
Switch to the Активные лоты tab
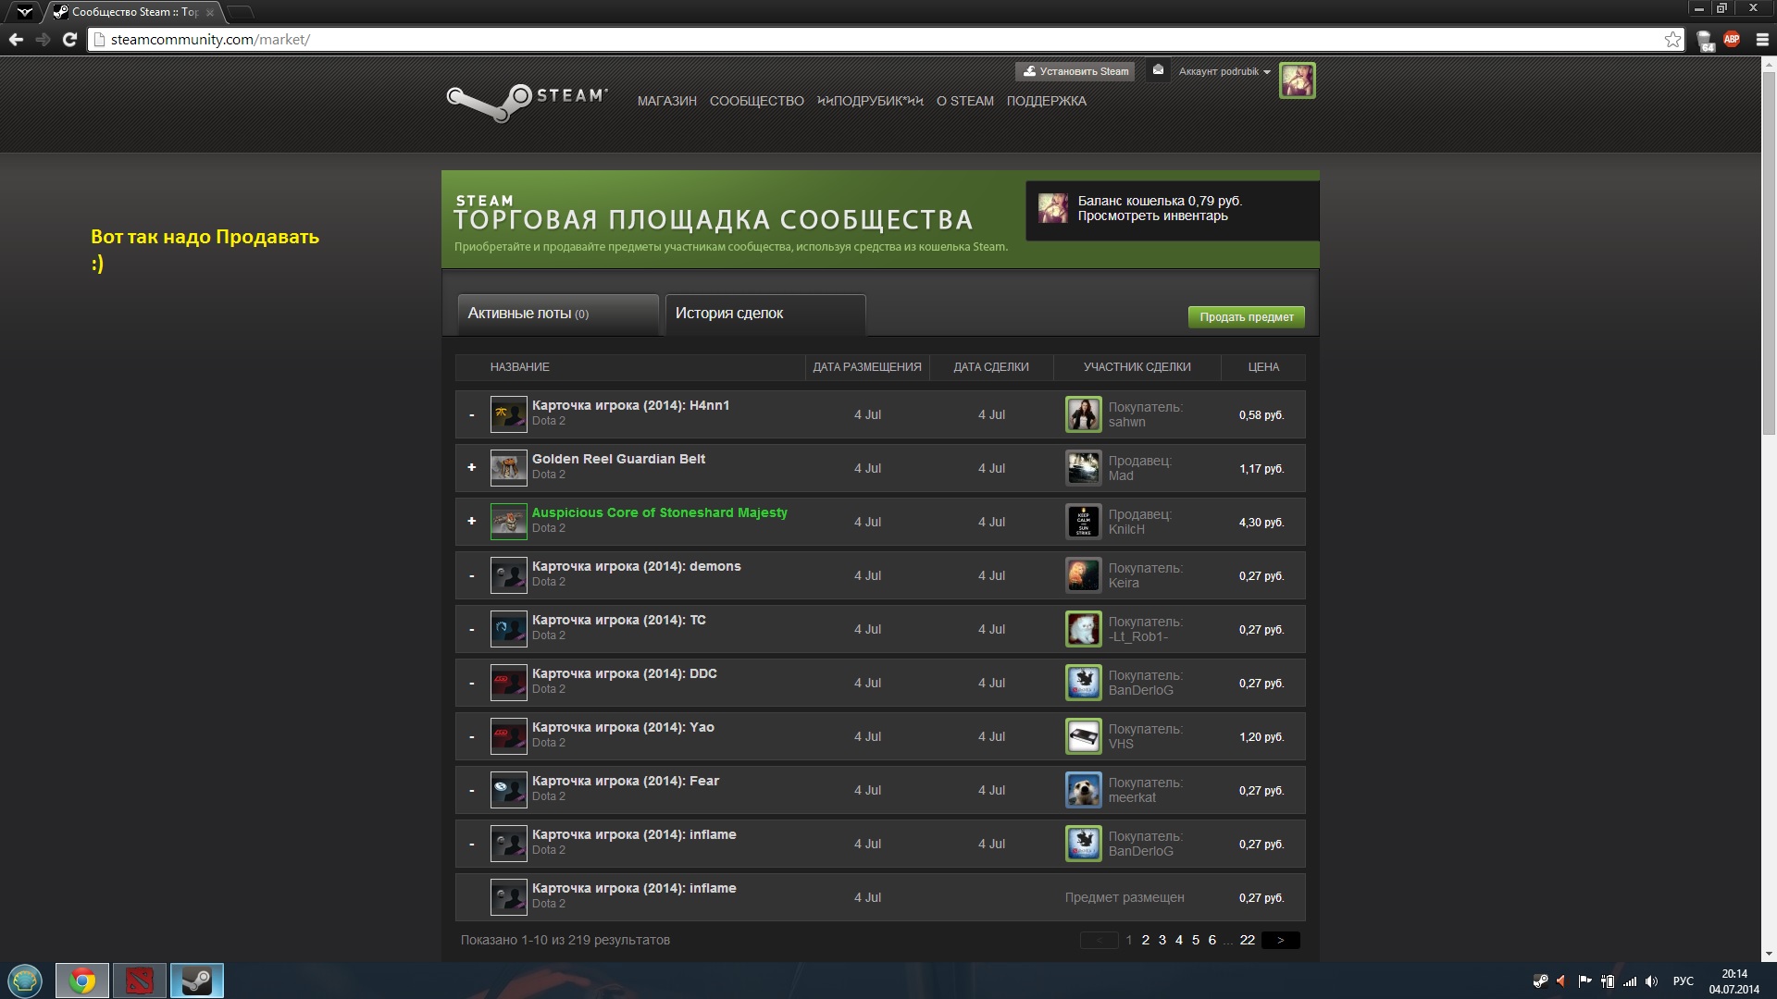557,314
